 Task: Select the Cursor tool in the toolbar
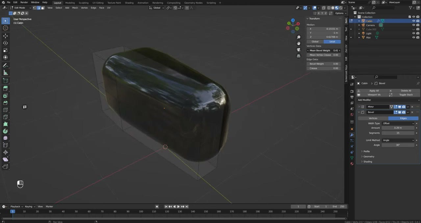click(x=5, y=28)
